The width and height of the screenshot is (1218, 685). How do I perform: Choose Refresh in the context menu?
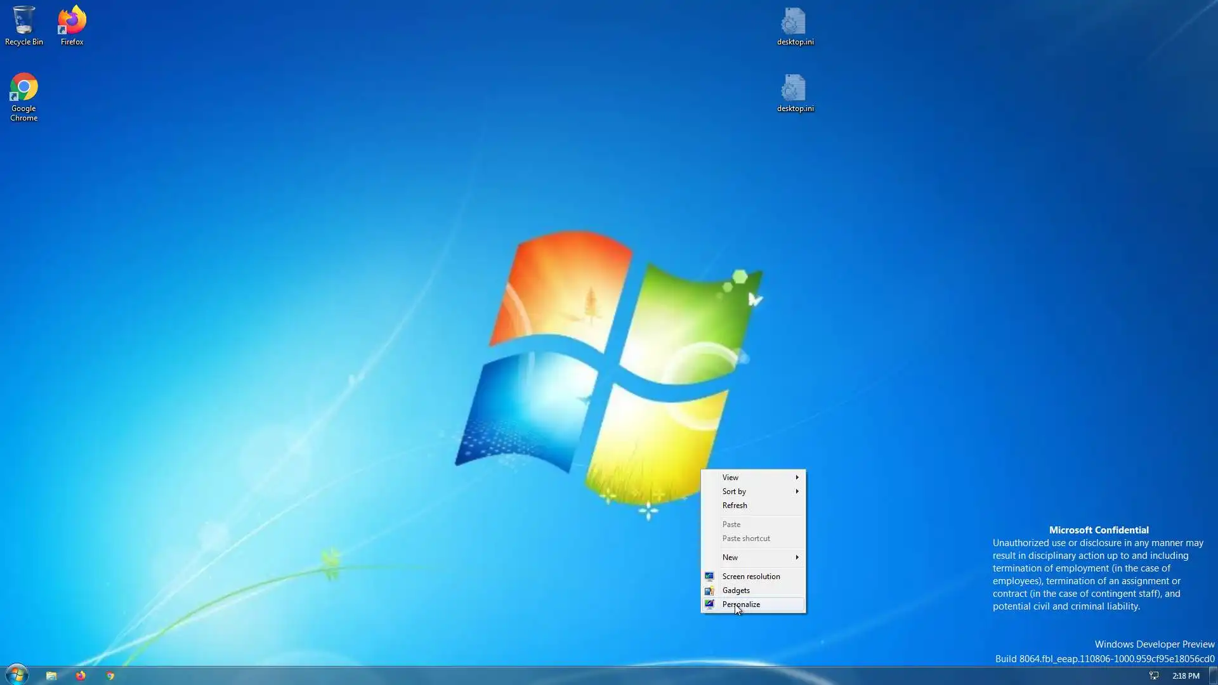pos(735,506)
